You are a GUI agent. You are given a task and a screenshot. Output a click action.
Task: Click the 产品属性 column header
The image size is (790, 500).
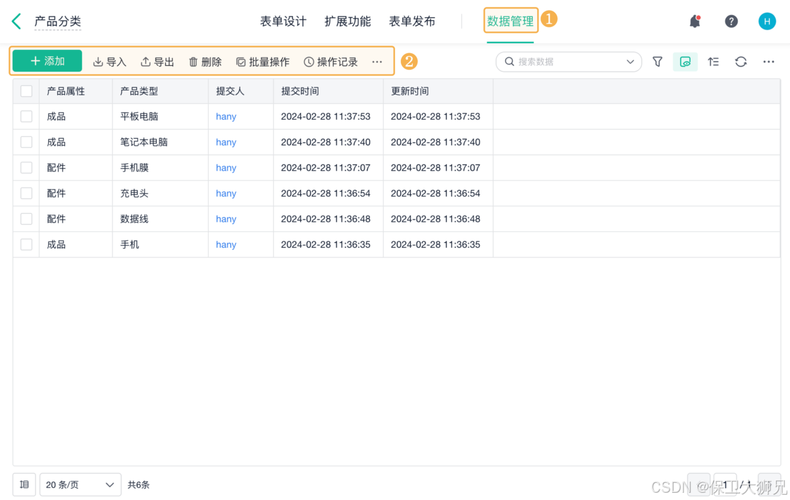click(x=76, y=91)
